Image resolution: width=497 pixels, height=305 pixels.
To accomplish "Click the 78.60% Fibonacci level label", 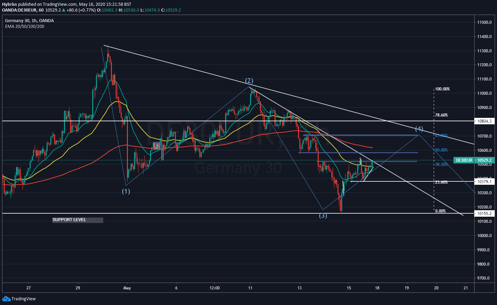I will [x=441, y=115].
